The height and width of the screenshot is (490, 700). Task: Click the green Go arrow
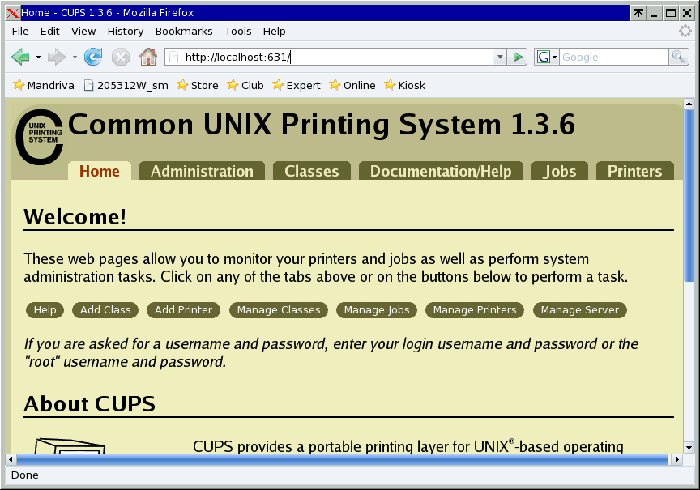[x=518, y=57]
